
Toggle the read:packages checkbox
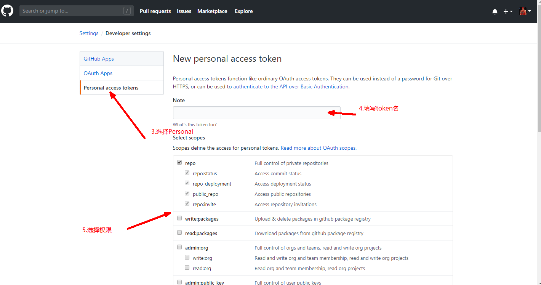179,232
